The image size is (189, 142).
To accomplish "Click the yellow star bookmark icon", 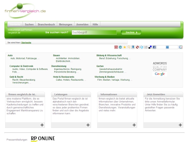I will point(124,47).
